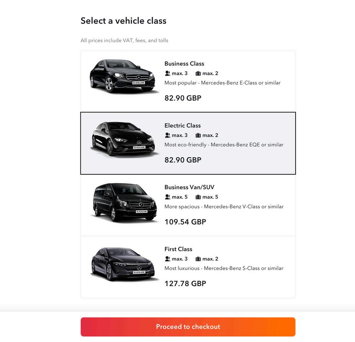Click the passenger icon in Business Class
Image resolution: width=355 pixels, height=342 pixels.
point(167,73)
